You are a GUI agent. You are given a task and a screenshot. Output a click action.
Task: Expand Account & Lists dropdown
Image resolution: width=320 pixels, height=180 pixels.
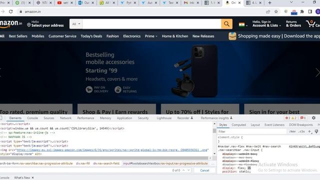pyautogui.click(x=266, y=24)
